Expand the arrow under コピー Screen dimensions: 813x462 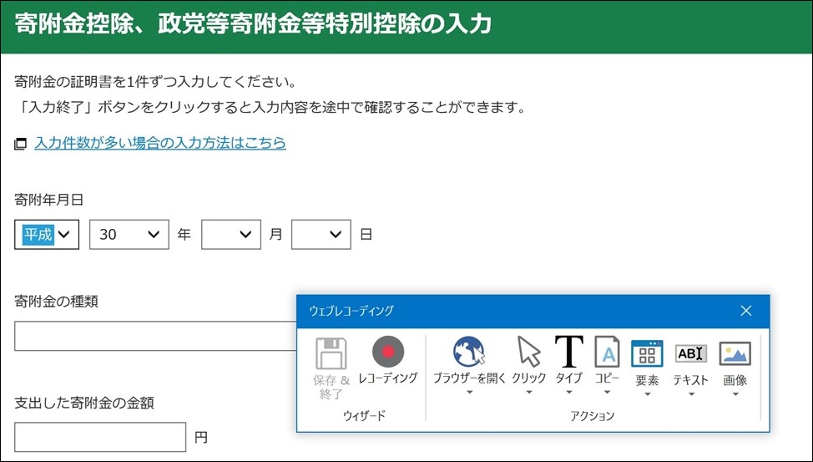[x=607, y=393]
